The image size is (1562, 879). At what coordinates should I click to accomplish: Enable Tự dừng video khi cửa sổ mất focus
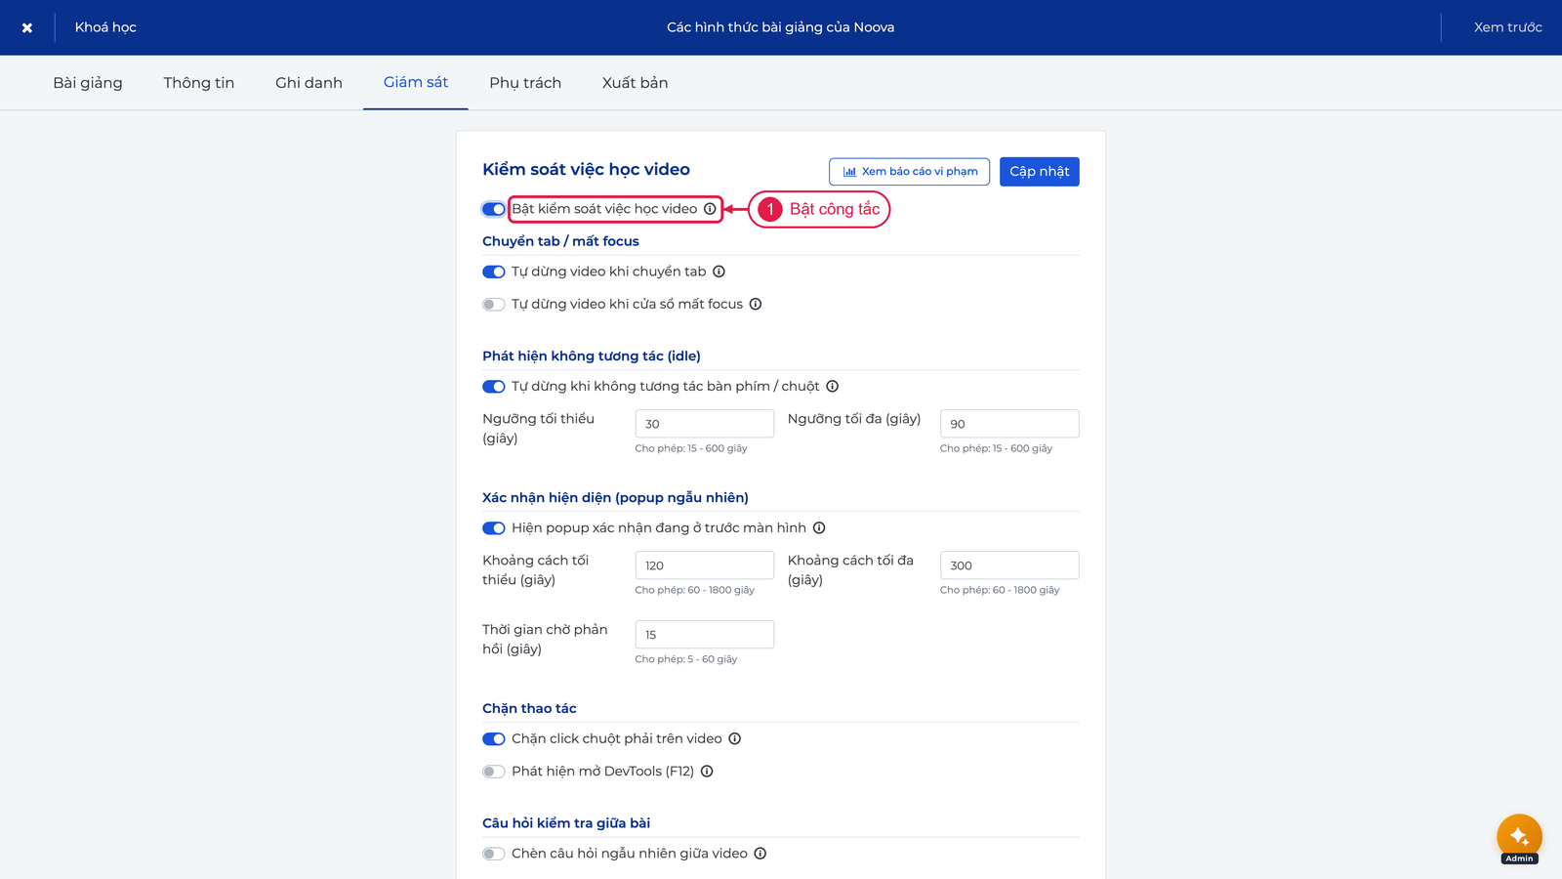pos(494,304)
